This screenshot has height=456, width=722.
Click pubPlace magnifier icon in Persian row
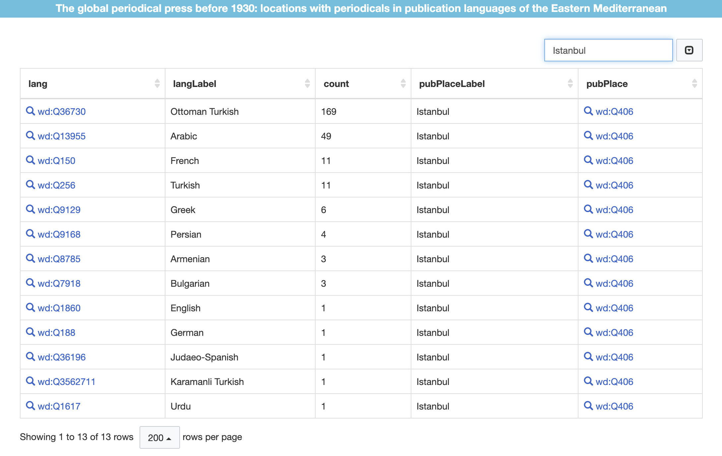click(x=588, y=234)
